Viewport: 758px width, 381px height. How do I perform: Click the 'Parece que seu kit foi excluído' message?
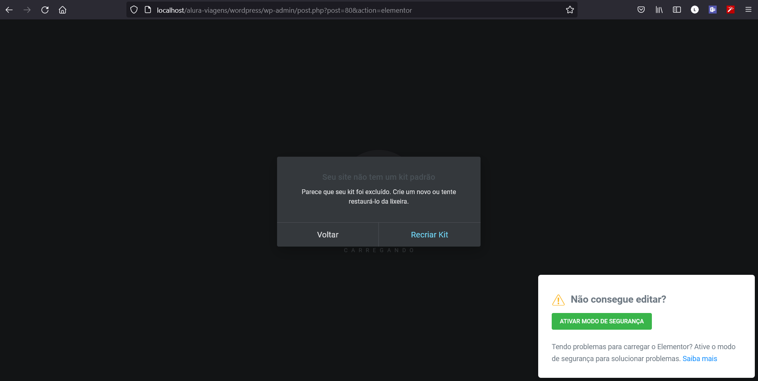pyautogui.click(x=379, y=197)
